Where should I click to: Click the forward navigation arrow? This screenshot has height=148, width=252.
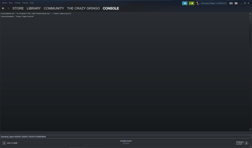(x=8, y=8)
